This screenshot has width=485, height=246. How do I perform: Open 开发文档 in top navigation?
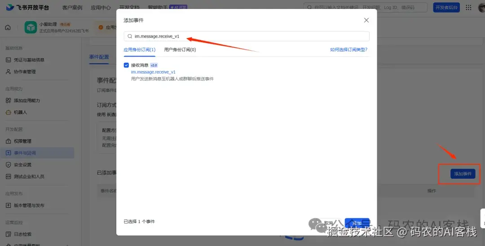pyautogui.click(x=129, y=8)
